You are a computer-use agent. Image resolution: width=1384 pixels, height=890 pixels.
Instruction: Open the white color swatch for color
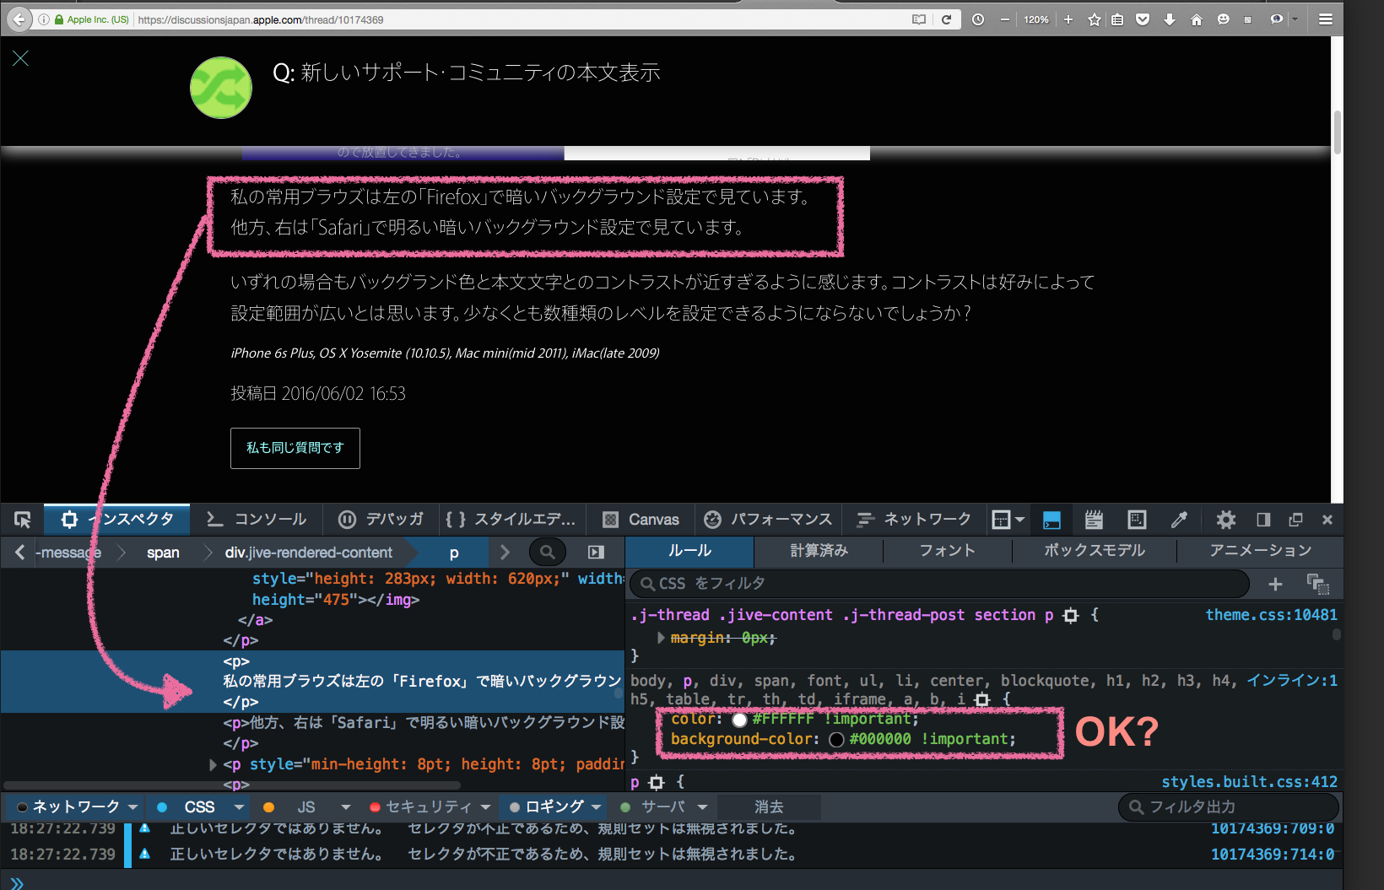(x=740, y=720)
